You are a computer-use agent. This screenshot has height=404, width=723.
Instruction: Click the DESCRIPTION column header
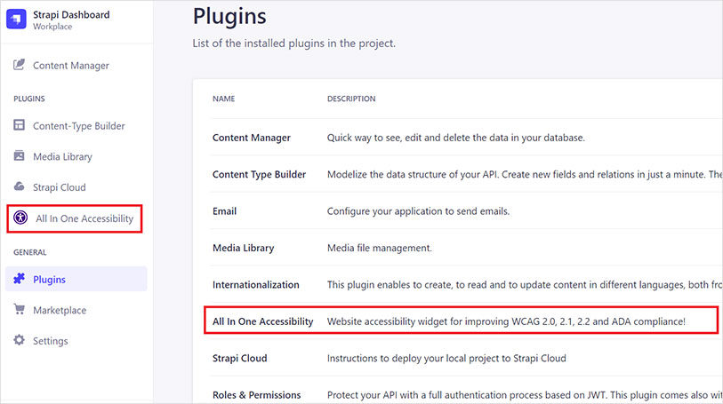(x=351, y=99)
